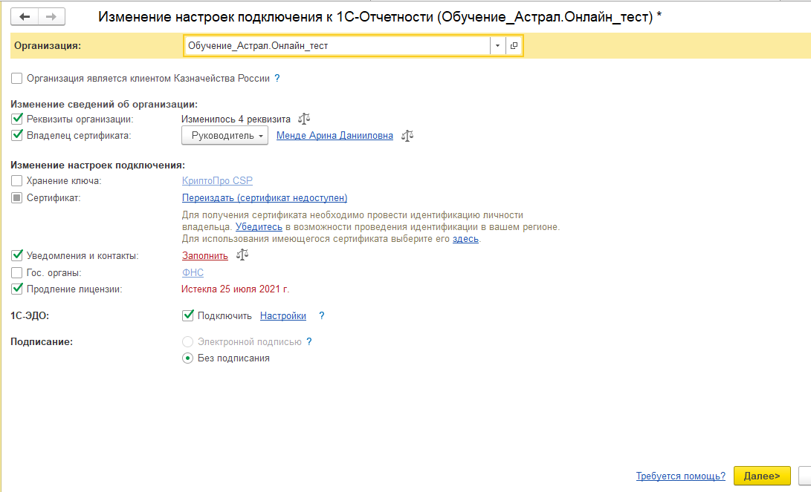This screenshot has width=811, height=492.
Task: Toggle the Казначейства России client checkbox
Action: coord(17,78)
